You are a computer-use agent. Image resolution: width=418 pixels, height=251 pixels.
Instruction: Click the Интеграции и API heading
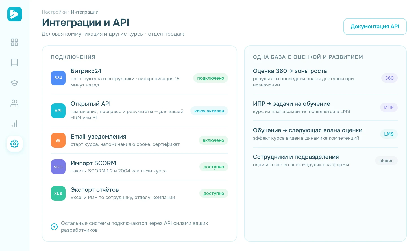(x=86, y=23)
